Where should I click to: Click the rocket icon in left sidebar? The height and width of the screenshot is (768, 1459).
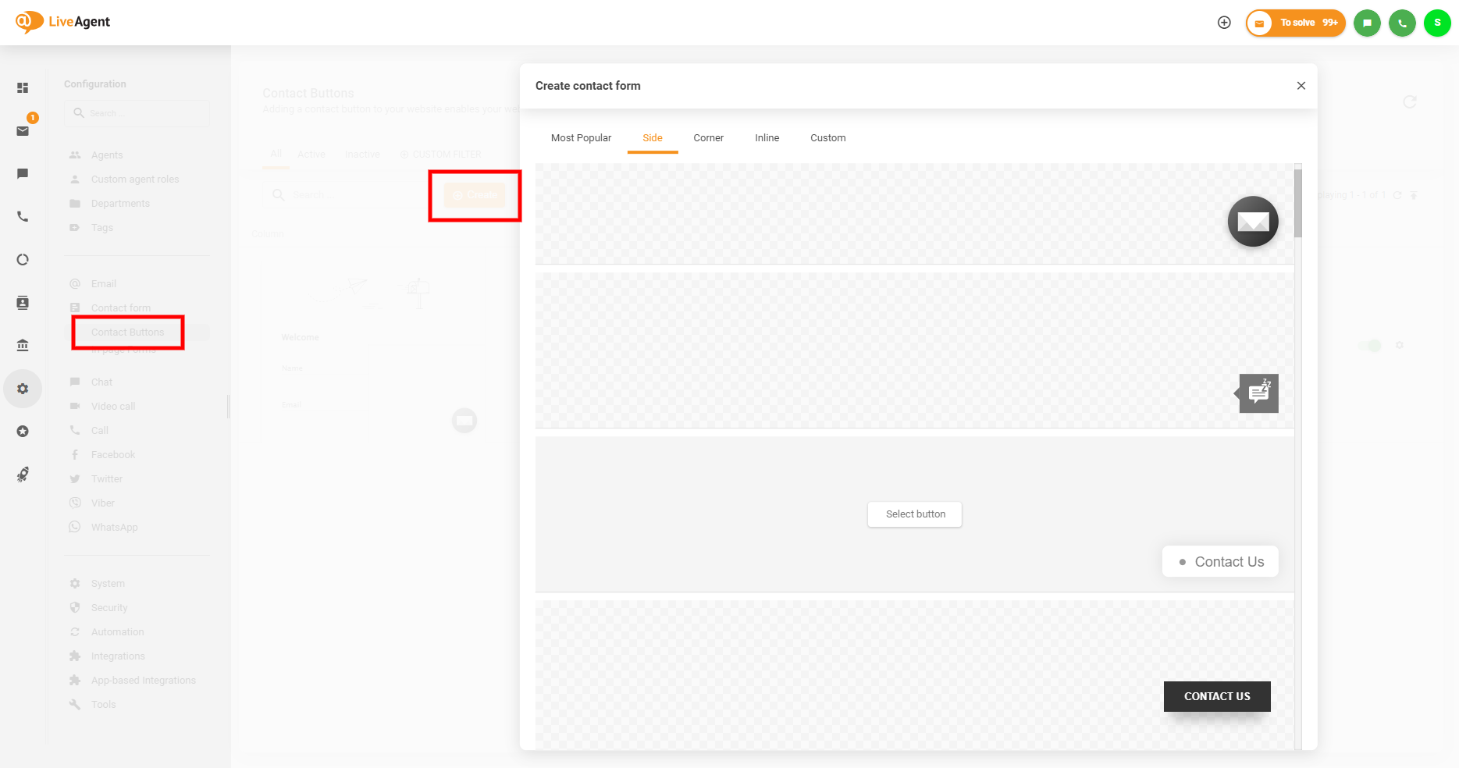tap(23, 475)
